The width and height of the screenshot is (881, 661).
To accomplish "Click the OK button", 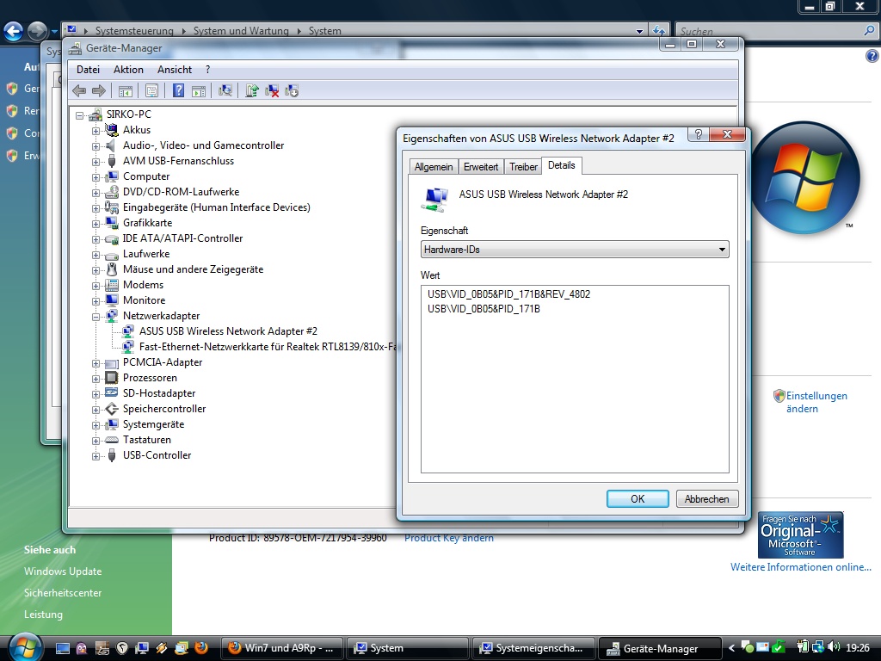I will pos(638,498).
